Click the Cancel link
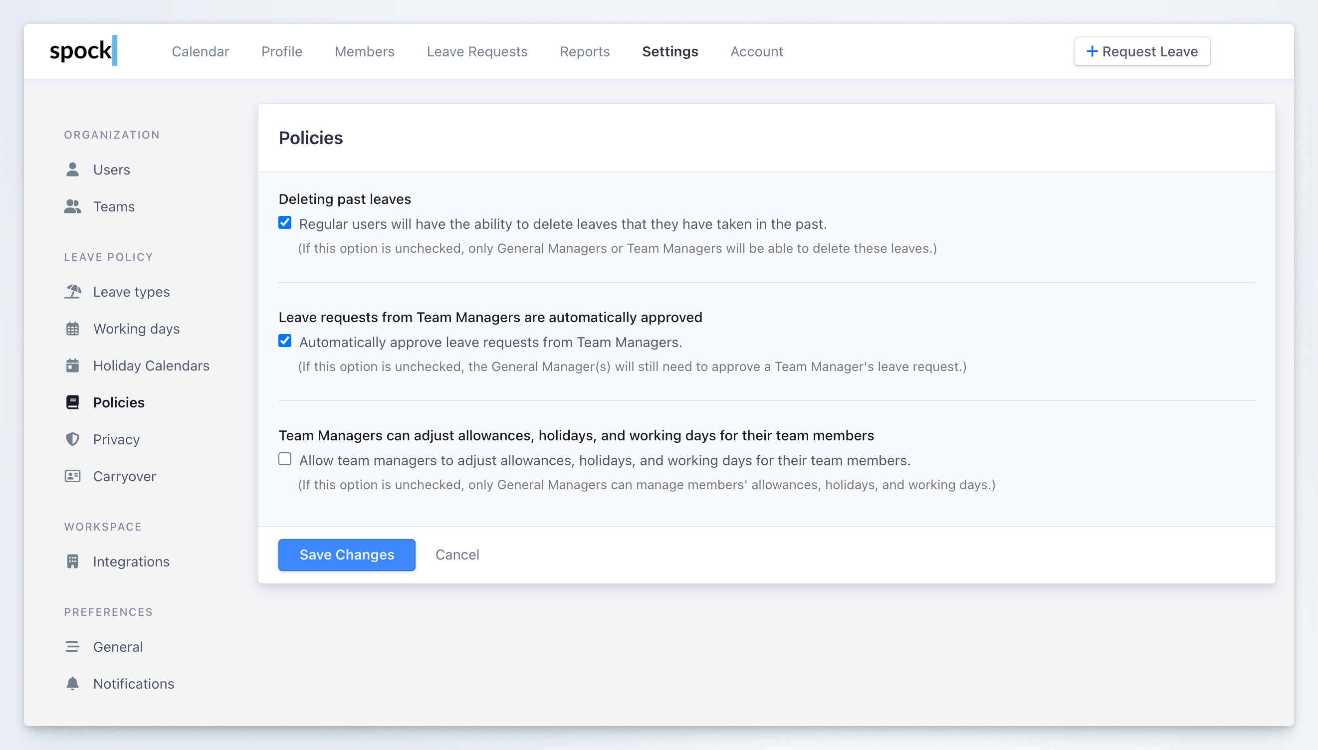 tap(457, 555)
